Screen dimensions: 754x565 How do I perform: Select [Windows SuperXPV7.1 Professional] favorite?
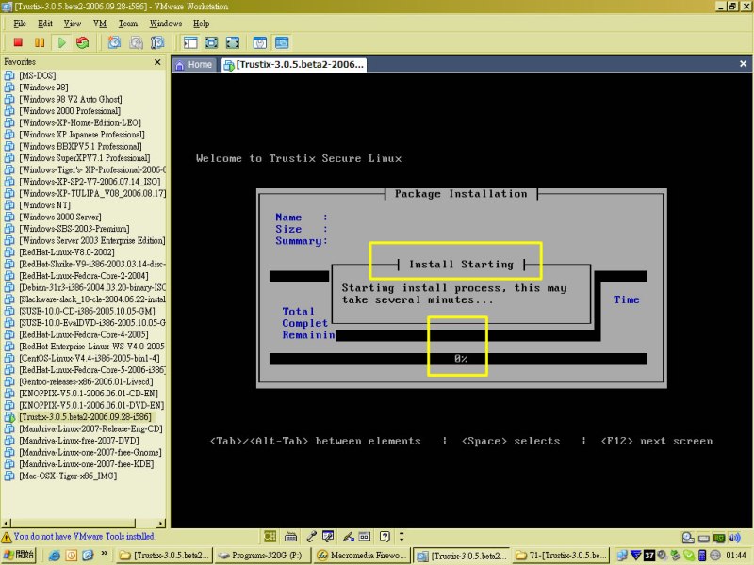pos(84,157)
